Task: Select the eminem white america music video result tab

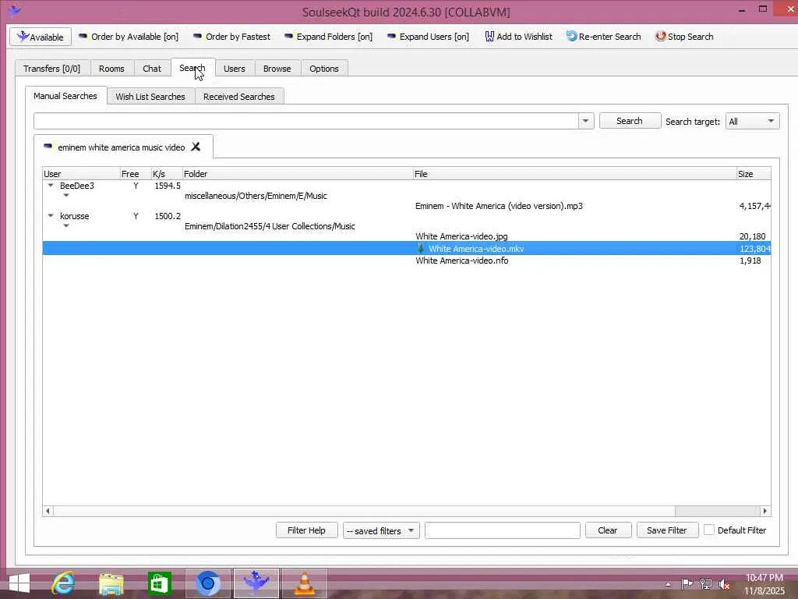Action: pos(121,147)
